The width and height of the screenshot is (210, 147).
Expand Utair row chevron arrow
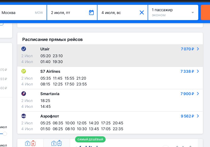tap(198, 49)
